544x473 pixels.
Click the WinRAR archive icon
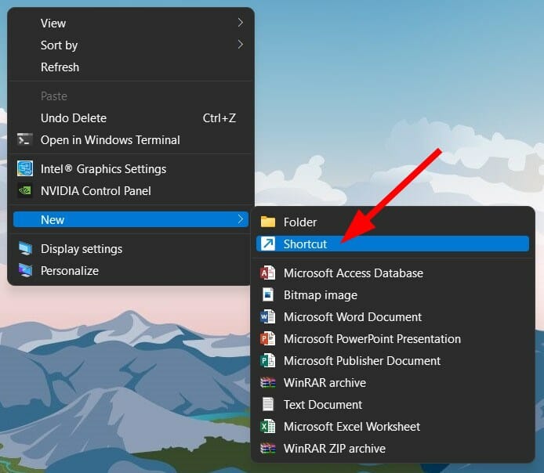click(268, 383)
